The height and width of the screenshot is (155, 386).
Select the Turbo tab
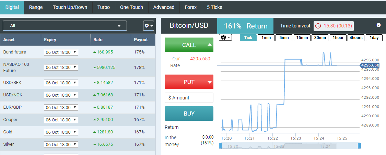tap(104, 7)
